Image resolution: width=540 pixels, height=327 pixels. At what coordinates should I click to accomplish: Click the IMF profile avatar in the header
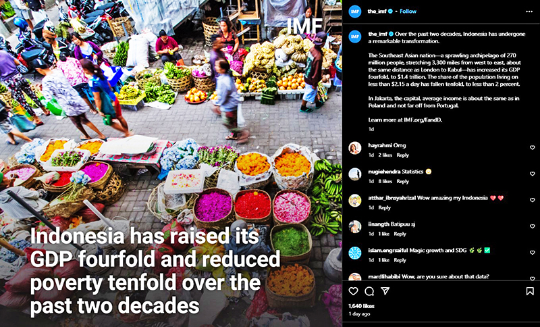coord(355,11)
